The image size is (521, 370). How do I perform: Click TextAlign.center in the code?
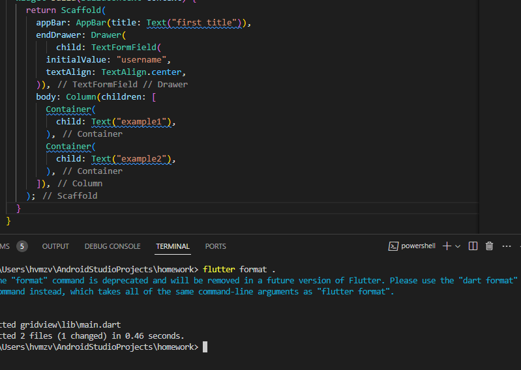coord(141,72)
